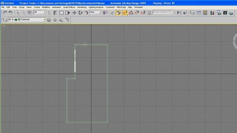The image size is (237, 133).
Task: Toggle the 3D Snaps button
Action: [125, 13]
